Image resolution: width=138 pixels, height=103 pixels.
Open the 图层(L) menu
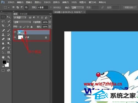[38, 2]
